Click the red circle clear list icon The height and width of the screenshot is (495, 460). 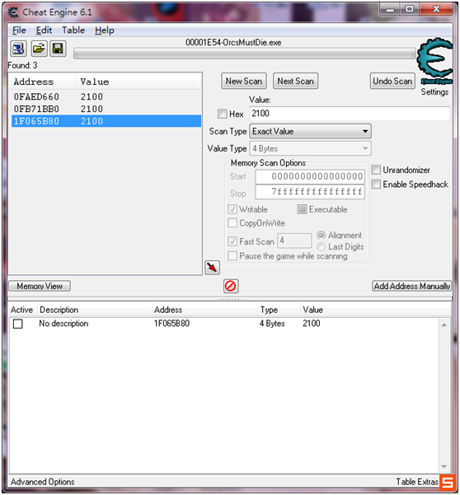(x=231, y=286)
